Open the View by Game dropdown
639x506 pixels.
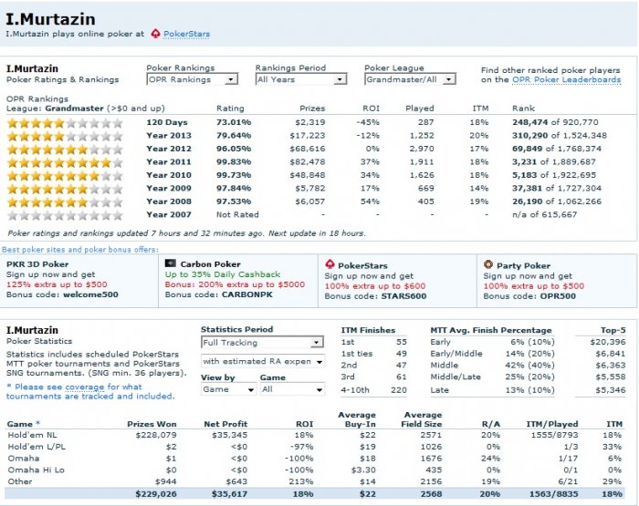pos(225,388)
